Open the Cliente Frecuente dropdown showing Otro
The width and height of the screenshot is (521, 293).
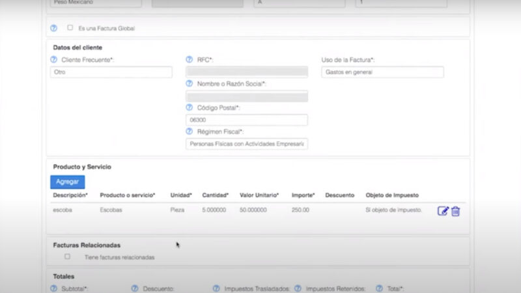coord(111,72)
